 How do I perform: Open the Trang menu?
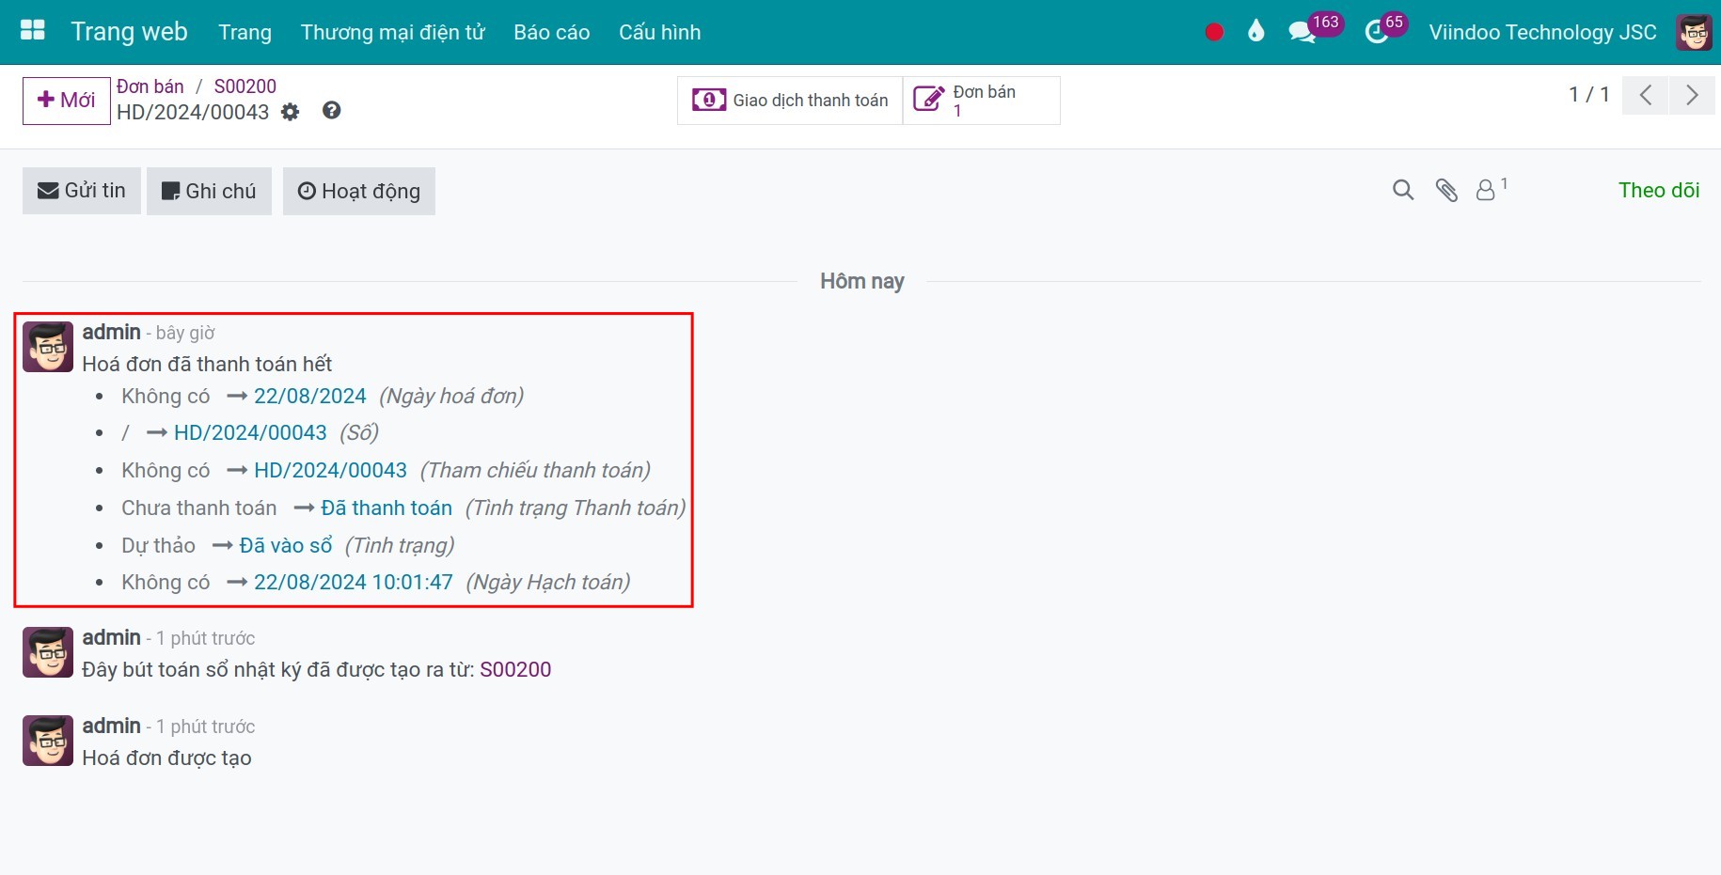[x=245, y=32]
